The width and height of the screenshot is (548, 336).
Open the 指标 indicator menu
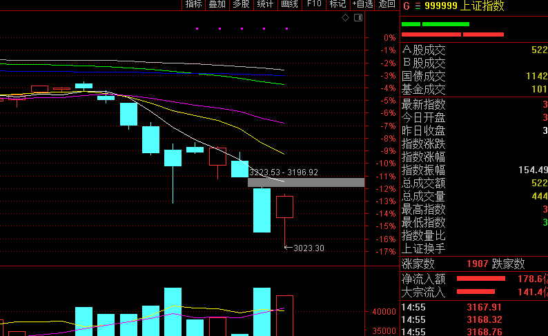click(193, 4)
